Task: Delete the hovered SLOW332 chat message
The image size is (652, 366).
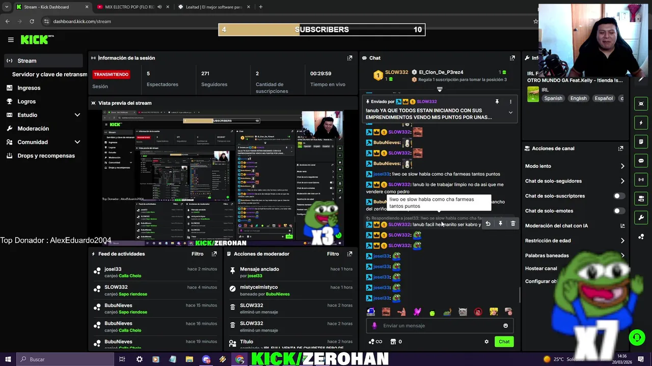Action: click(513, 224)
